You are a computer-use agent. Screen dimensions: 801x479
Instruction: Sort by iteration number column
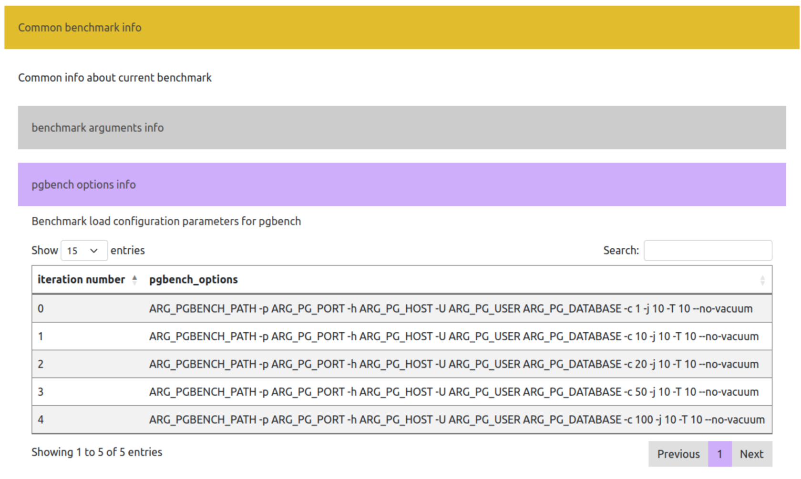pyautogui.click(x=134, y=280)
